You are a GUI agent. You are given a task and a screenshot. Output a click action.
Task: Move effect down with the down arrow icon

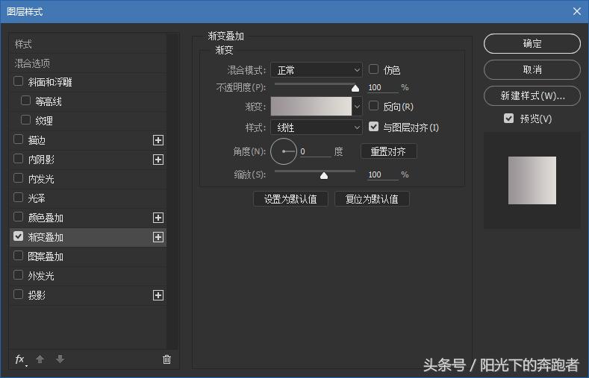60,359
